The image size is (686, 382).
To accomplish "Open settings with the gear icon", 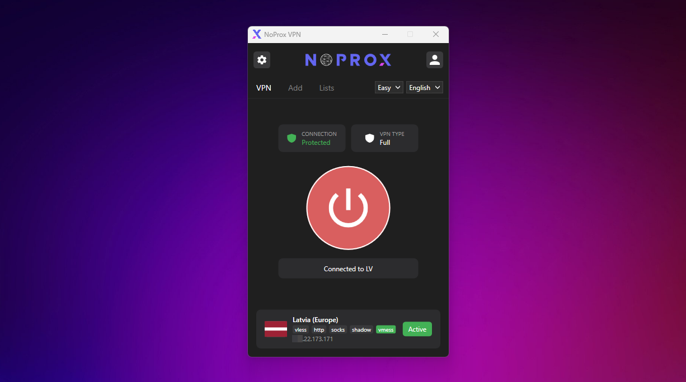I will pos(262,60).
